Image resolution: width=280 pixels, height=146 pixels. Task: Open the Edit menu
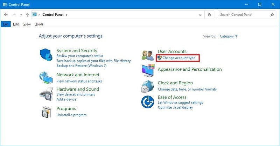16,24
